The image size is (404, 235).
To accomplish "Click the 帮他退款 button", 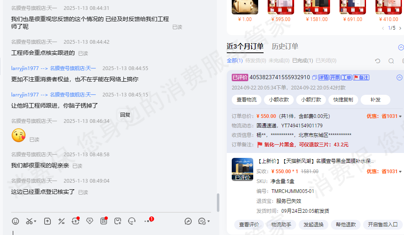I will tap(345, 224).
